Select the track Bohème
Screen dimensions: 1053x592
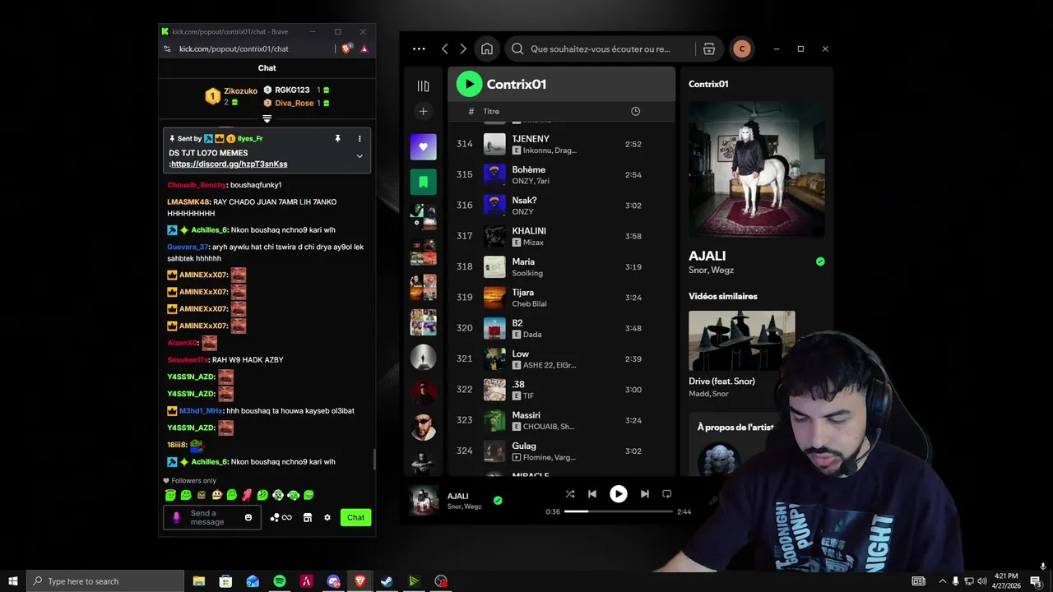(561, 174)
